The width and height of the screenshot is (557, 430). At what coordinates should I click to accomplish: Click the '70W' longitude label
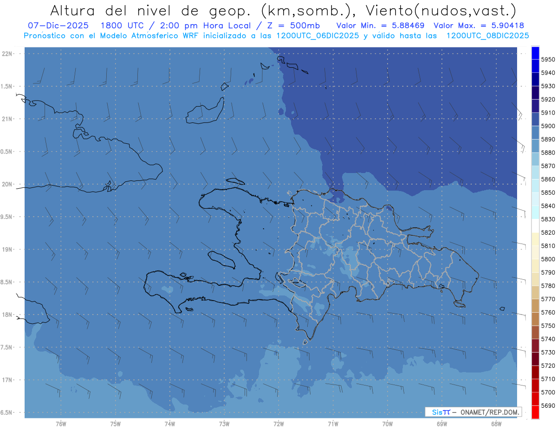[x=388, y=424]
